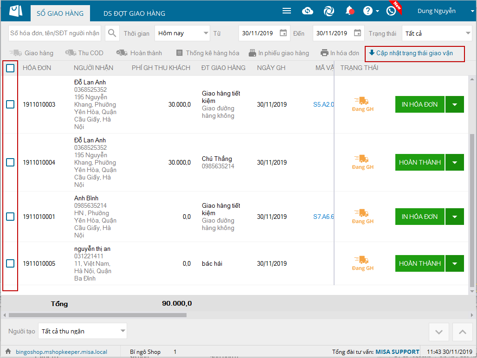Viewport: 477px width, 358px height.
Task: Toggle the select-all checkbox in the header
Action: click(10, 68)
